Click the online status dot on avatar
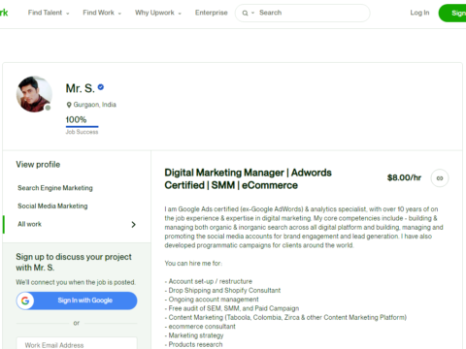The height and width of the screenshot is (349, 466). [48, 108]
